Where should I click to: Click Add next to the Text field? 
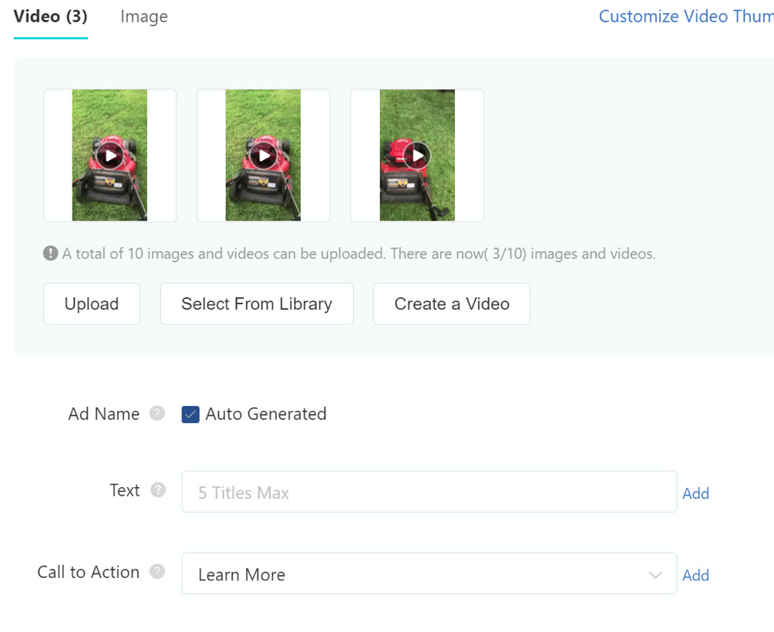click(695, 493)
